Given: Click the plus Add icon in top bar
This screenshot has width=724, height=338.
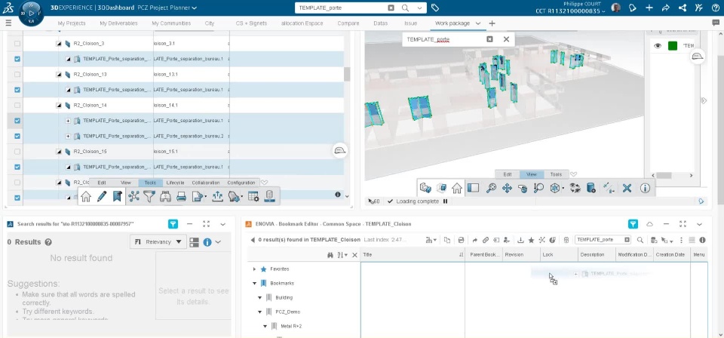Looking at the screenshot, I should 649,8.
